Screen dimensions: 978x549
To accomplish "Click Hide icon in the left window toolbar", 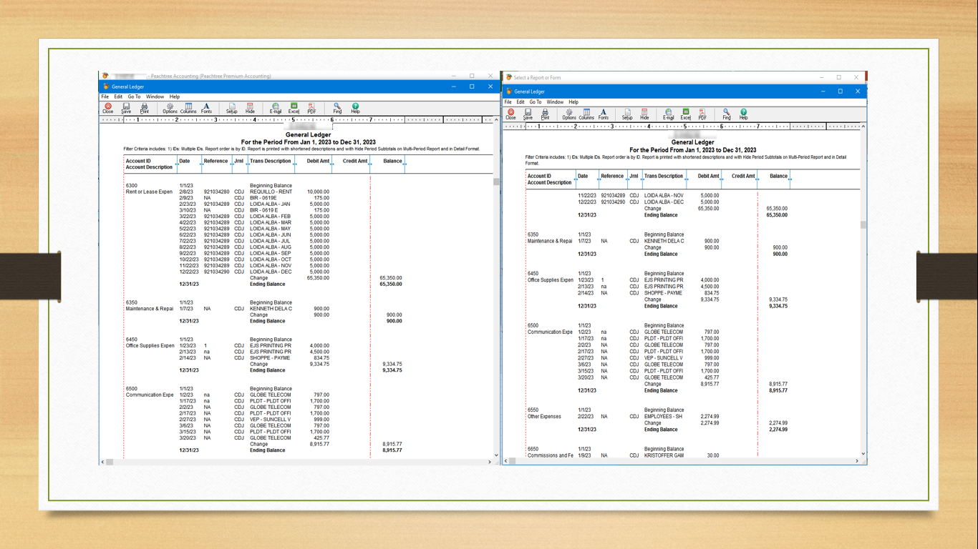I will (250, 108).
